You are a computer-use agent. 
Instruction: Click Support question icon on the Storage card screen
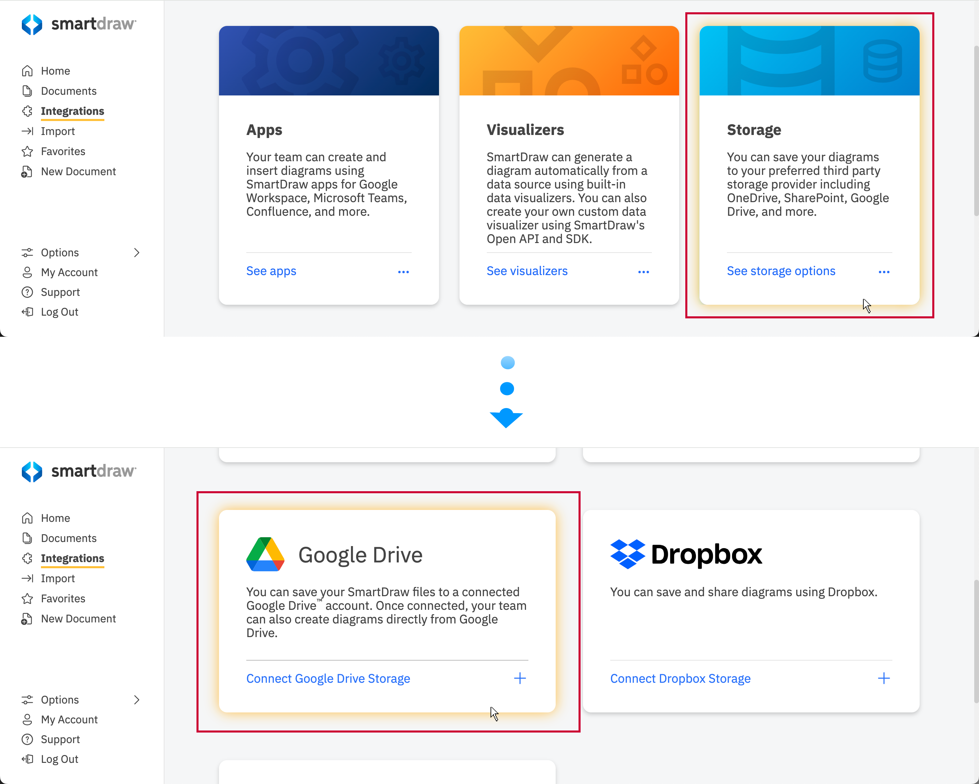coord(27,292)
